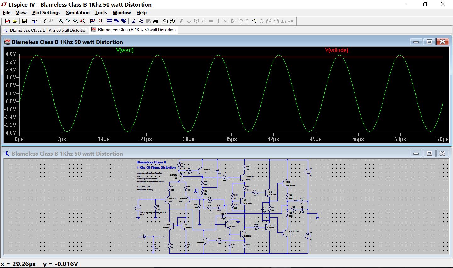The image size is (453, 268).
Task: Switch to the schematic document tab
Action: click(x=45, y=30)
